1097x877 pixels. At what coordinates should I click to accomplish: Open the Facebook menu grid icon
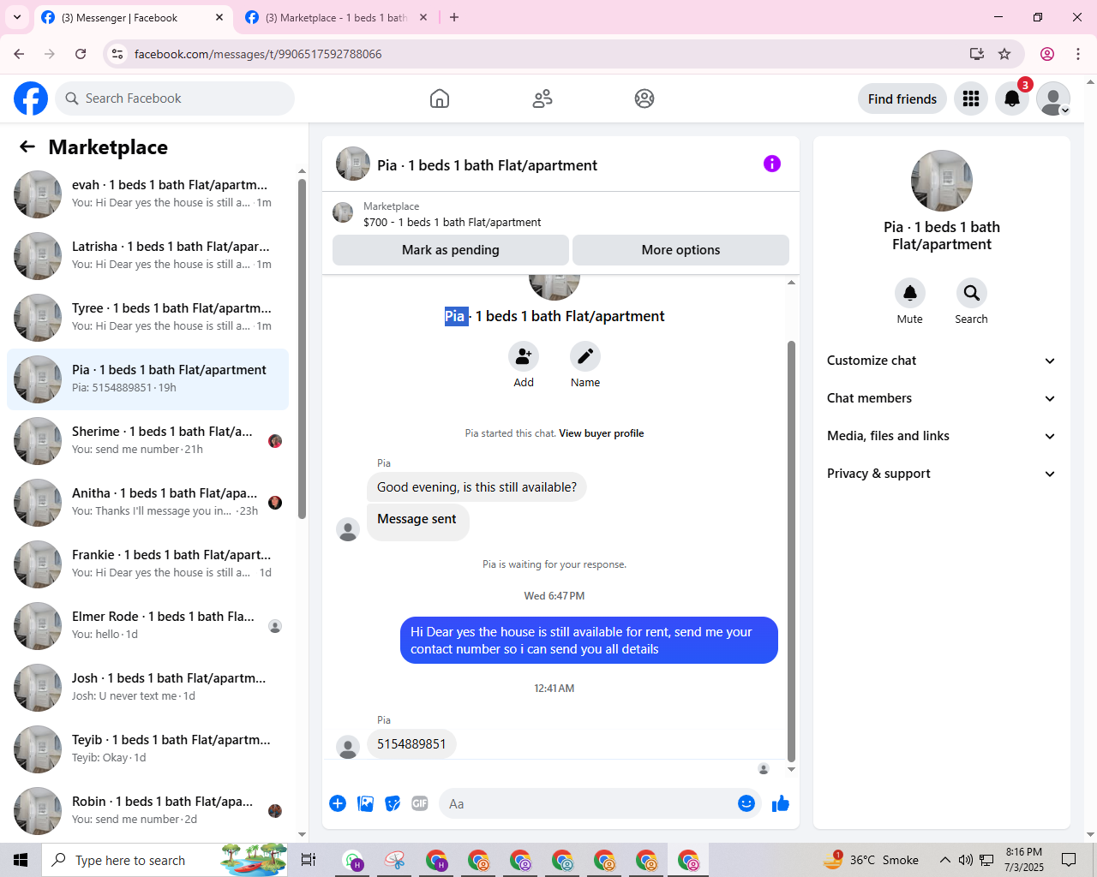pos(971,98)
